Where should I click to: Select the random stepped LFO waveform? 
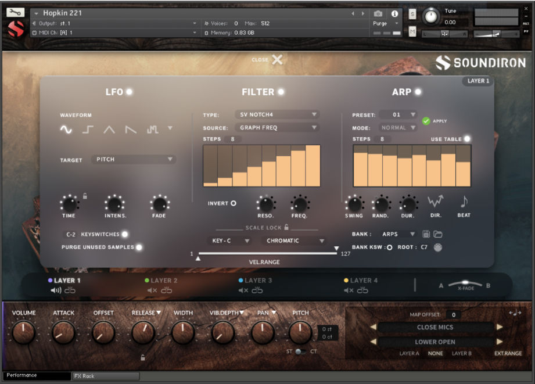coord(152,129)
